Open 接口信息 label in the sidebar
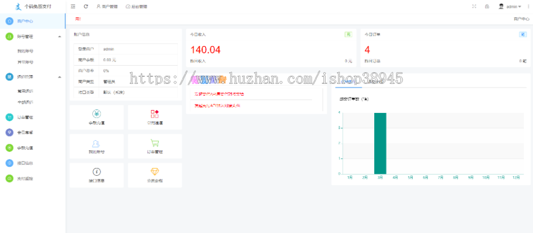 click(x=25, y=163)
